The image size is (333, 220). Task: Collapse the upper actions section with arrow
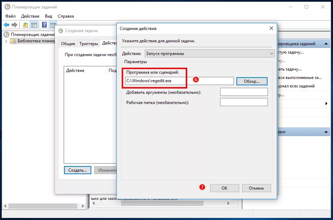326,44
